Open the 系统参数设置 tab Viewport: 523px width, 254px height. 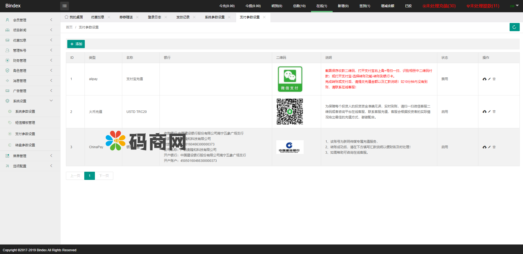(x=214, y=17)
